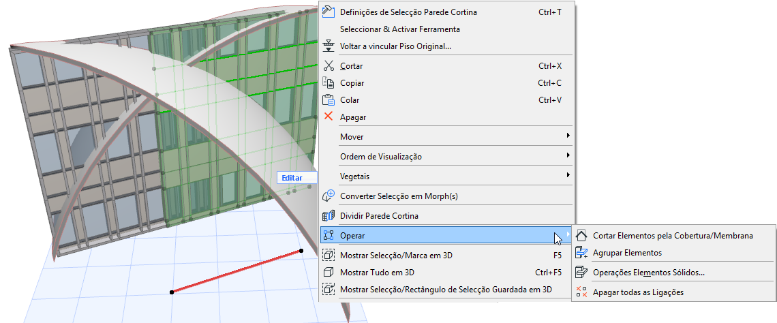Screen dimensions: 777x323
Task: Click the Ctrl+T shortcut label
Action: coord(549,12)
